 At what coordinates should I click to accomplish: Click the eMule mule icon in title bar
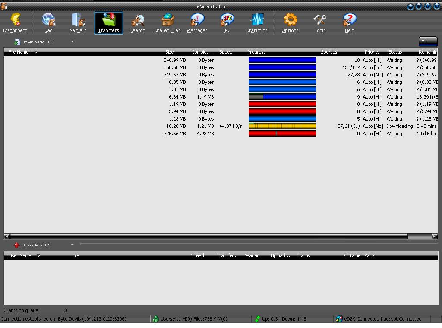[x=4, y=6]
